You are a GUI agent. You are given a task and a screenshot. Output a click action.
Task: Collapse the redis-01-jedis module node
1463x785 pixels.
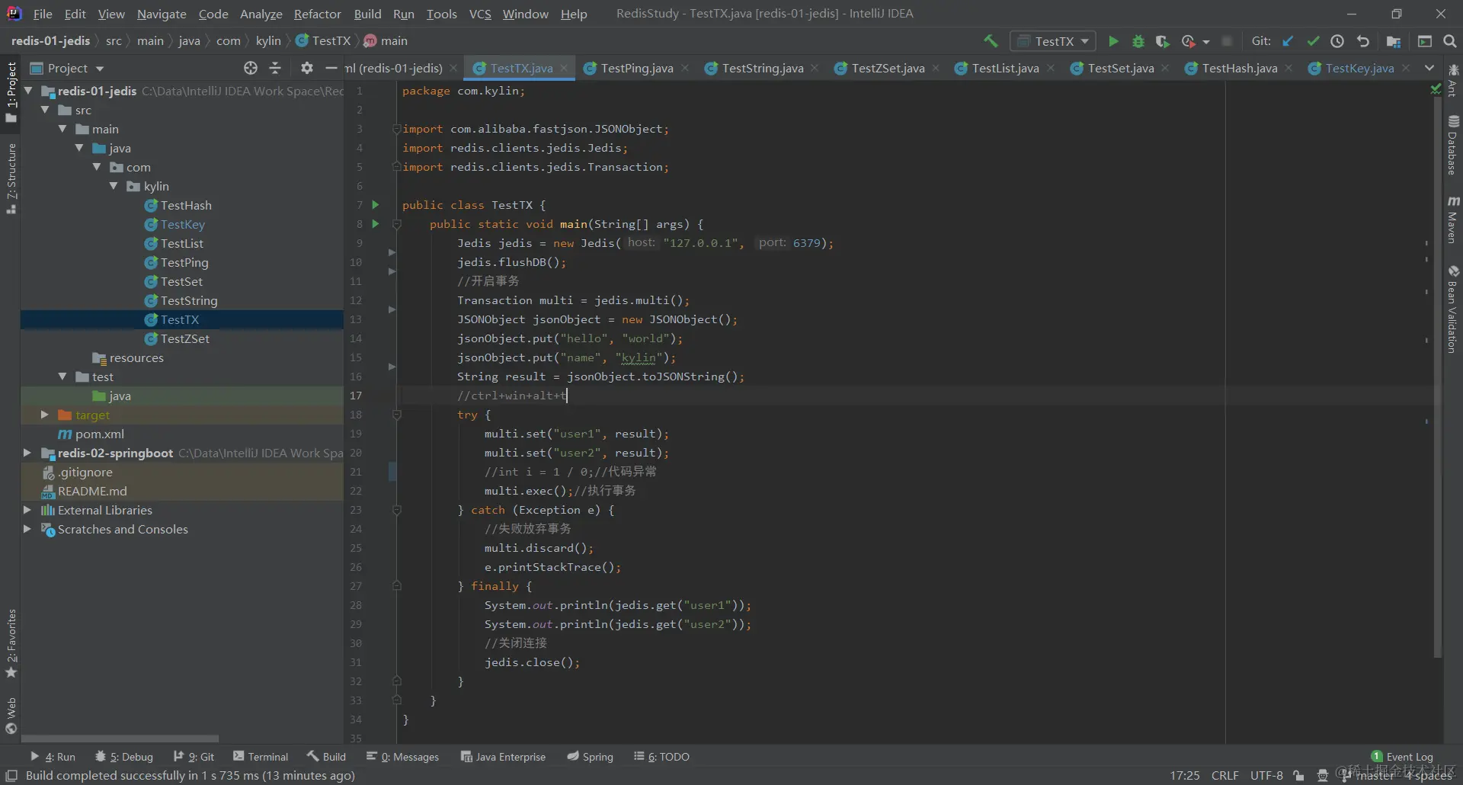click(x=28, y=90)
